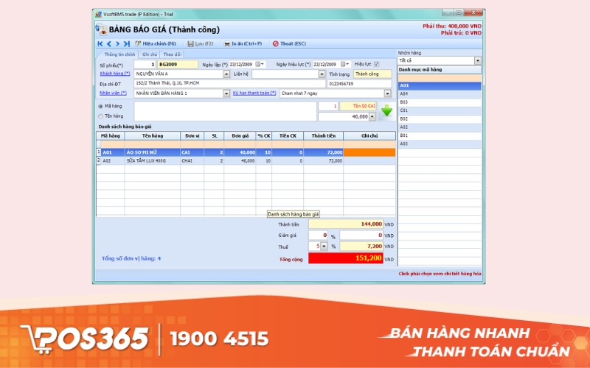The height and width of the screenshot is (368, 590).
Task: Click the CHAI unit cell of row A02
Action: tap(192, 160)
